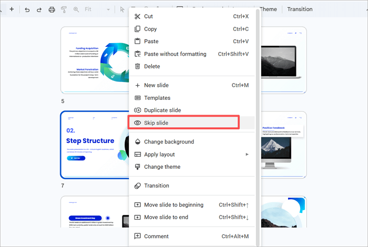Toggle Skip slide option
Viewport: 368px width, 247px height.
pyautogui.click(x=192, y=122)
